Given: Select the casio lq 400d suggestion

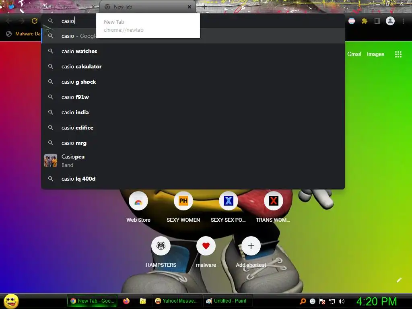Looking at the screenshot, I should click(193, 179).
